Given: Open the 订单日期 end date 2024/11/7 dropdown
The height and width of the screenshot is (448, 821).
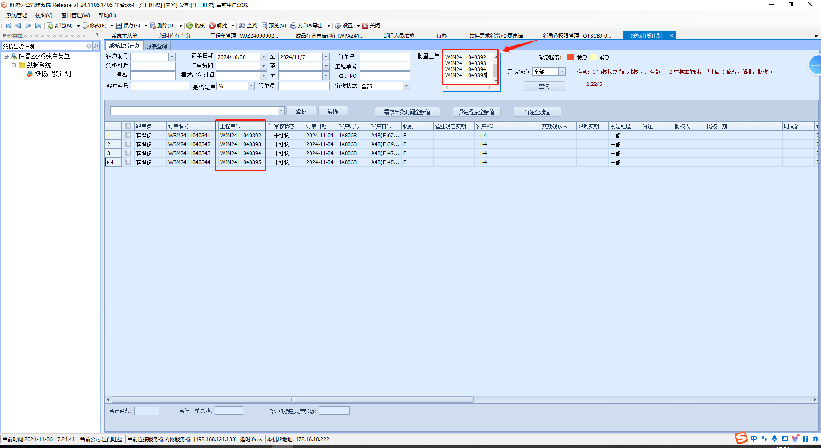Looking at the screenshot, I should pyautogui.click(x=326, y=57).
